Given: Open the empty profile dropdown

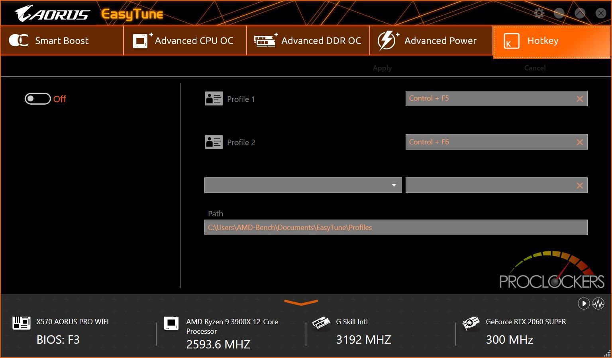Looking at the screenshot, I should (x=303, y=185).
